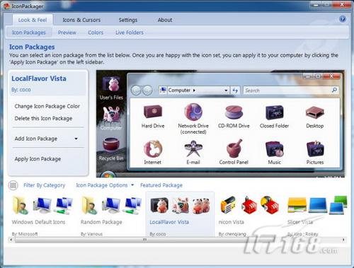
Task: Click Change Icon Package Color link
Action: coord(47,106)
